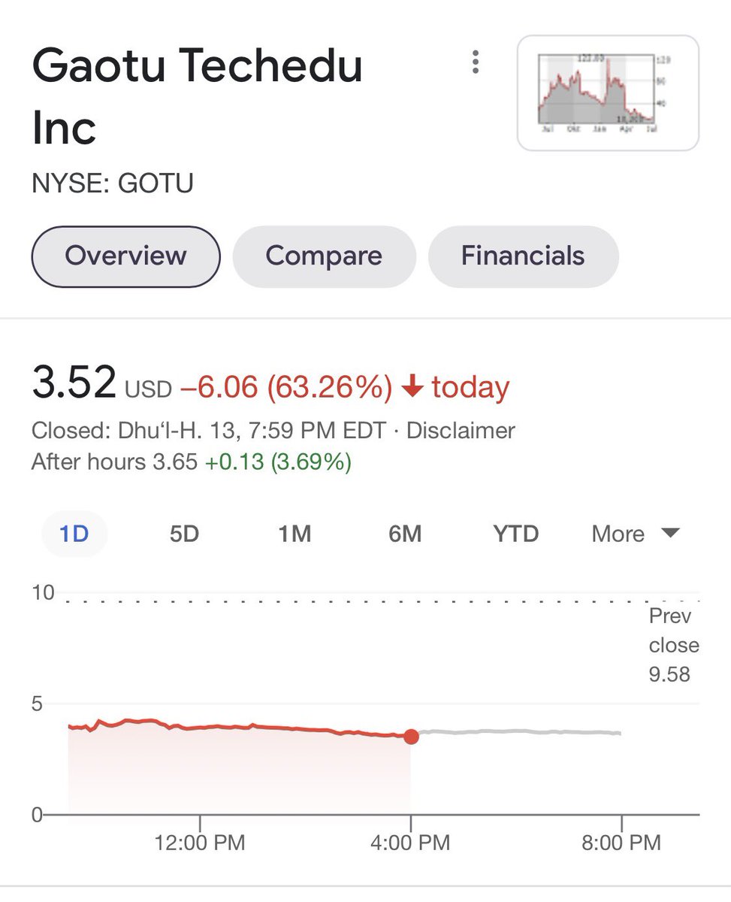Open the Financials tab
The image size is (731, 902).
(x=523, y=256)
